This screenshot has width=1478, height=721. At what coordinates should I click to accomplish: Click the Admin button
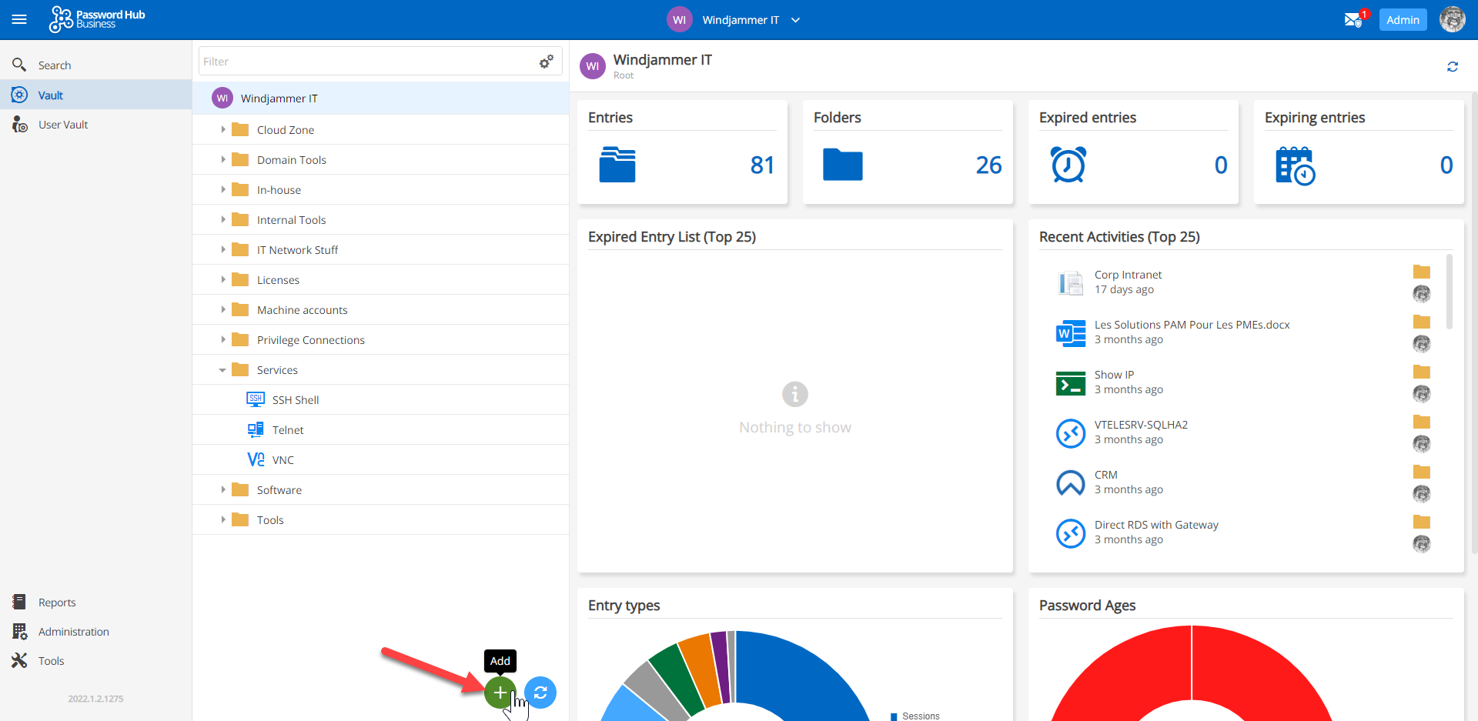tap(1402, 20)
